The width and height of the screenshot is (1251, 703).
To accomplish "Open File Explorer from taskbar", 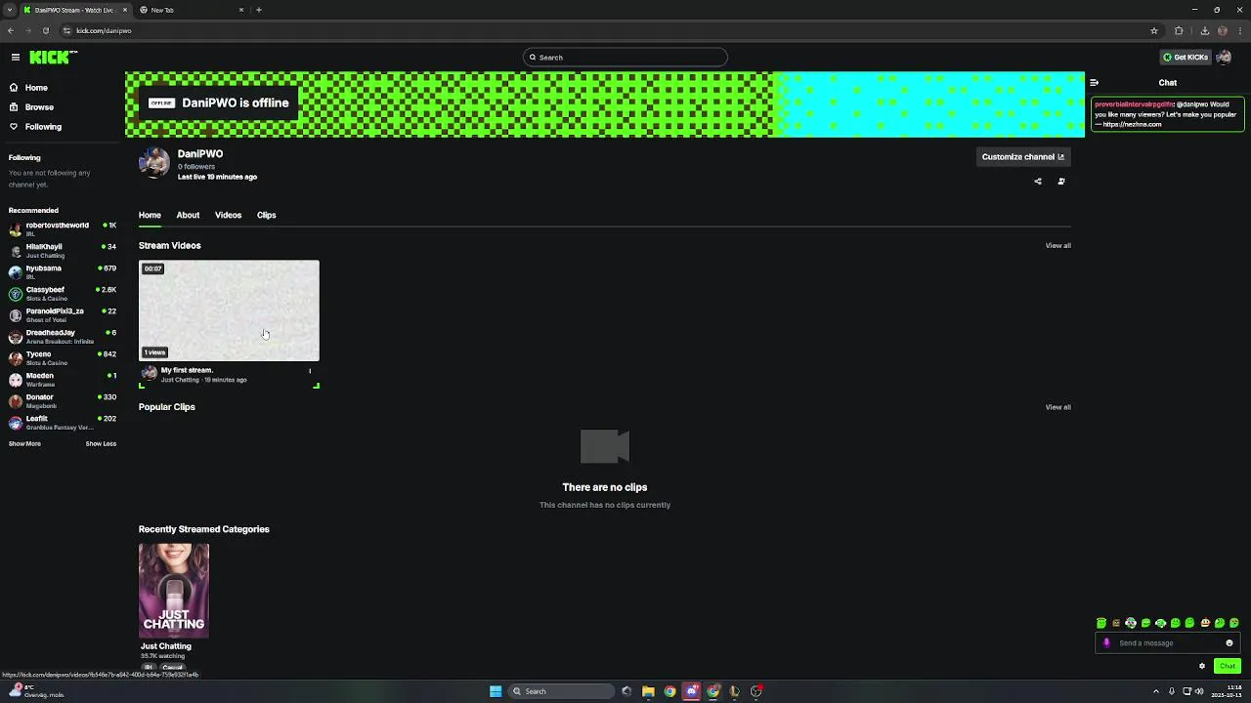I will point(648,691).
